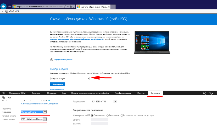Click the F12 label in dev tools bar
The width and height of the screenshot is (217, 126).
(x=3, y=93)
